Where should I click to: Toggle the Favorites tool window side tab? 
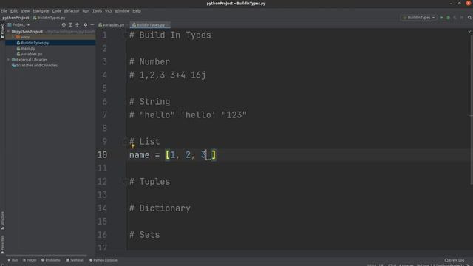pyautogui.click(x=2, y=245)
